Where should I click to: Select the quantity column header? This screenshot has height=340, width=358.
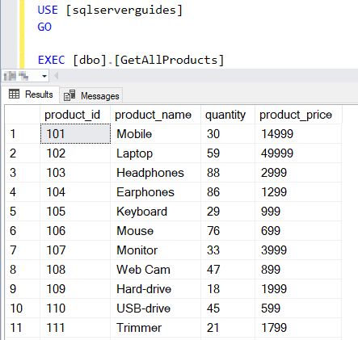228,115
